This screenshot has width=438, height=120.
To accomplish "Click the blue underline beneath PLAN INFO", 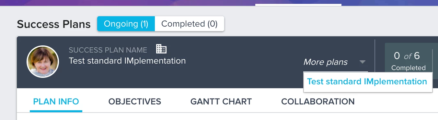I will (x=56, y=111).
